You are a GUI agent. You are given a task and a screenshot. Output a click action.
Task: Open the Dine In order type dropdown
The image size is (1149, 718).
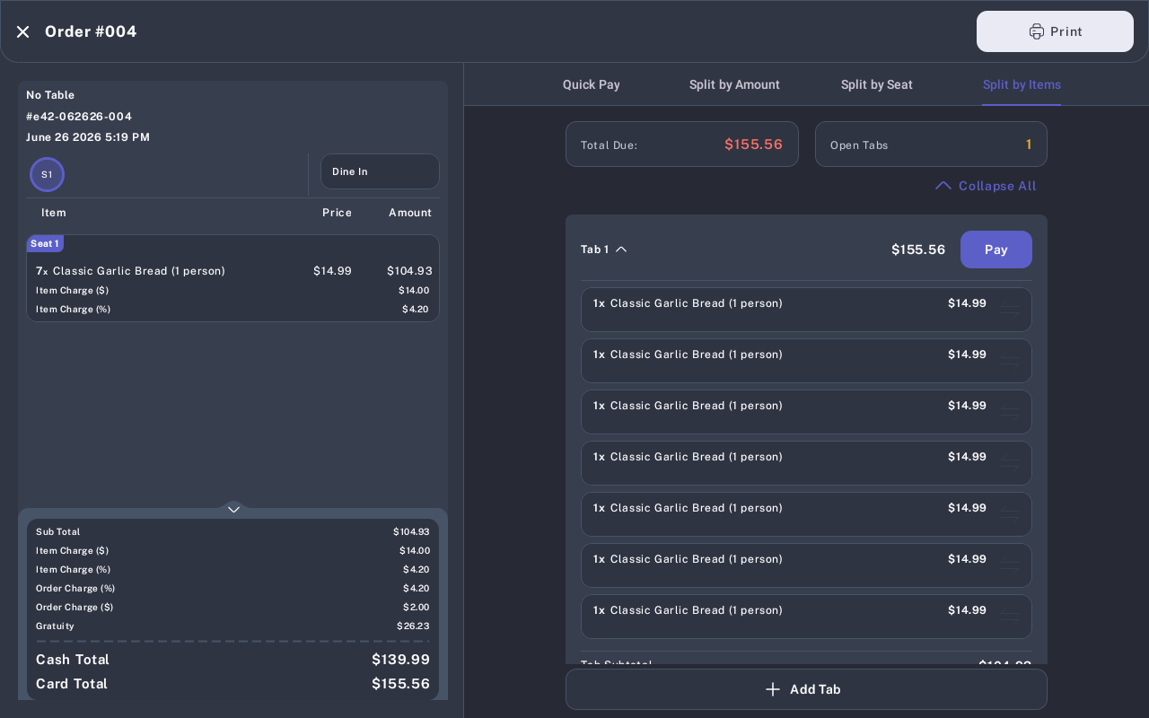pos(380,171)
